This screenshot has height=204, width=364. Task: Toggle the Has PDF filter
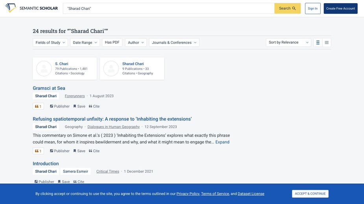pyautogui.click(x=112, y=42)
